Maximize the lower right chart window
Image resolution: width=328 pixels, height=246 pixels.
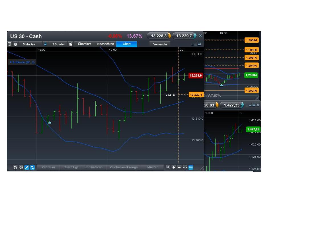tap(254, 105)
